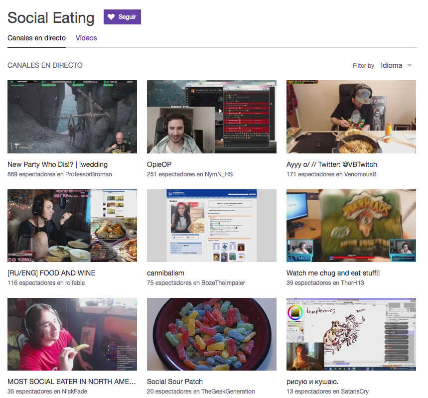Open VenomousB cooking stream thumbnail
The height and width of the screenshot is (398, 428).
(x=351, y=117)
